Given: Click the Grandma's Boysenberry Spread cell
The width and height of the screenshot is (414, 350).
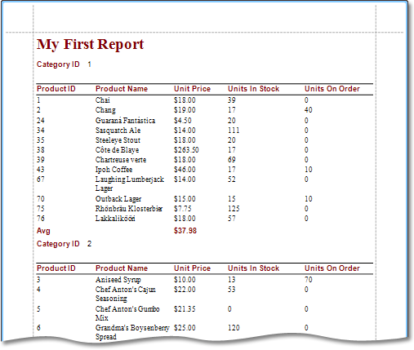Looking at the screenshot, I should [x=132, y=332].
